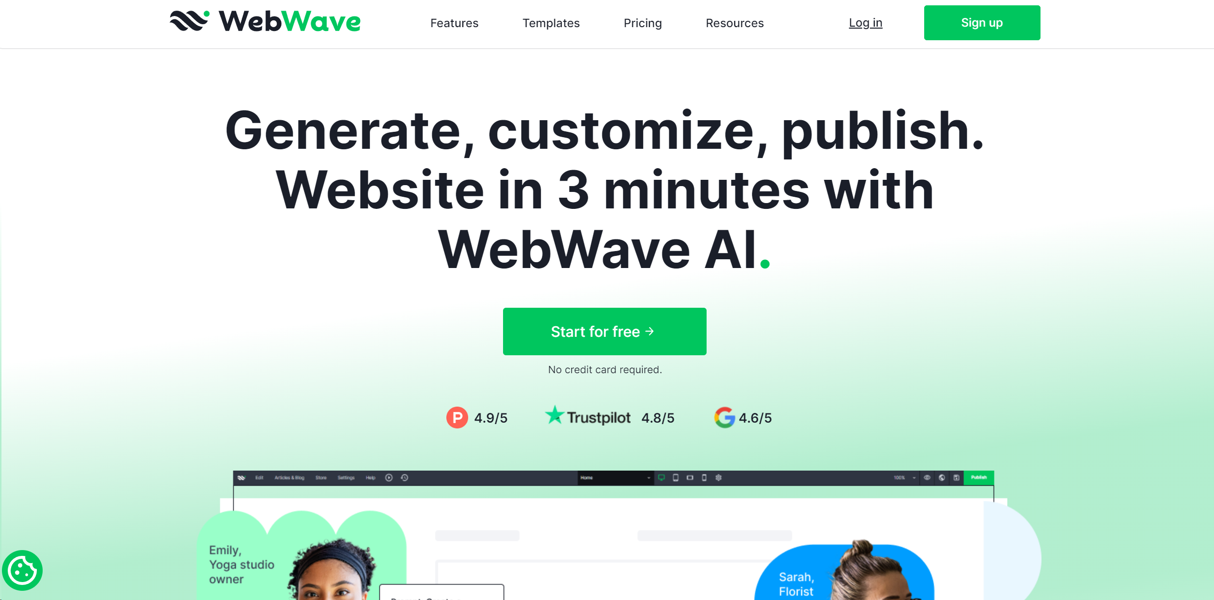Click the cookie consent icon

(22, 571)
